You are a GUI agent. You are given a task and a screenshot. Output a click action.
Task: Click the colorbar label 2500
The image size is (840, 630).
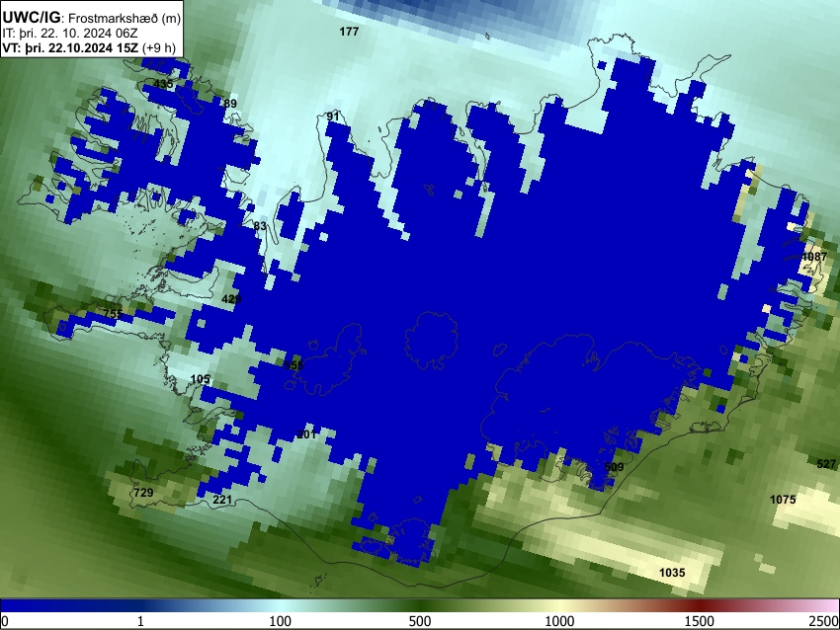[x=824, y=621]
